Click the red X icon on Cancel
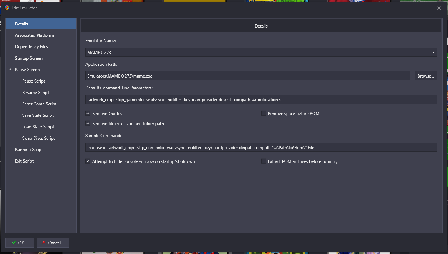This screenshot has height=254, width=448. click(44, 243)
